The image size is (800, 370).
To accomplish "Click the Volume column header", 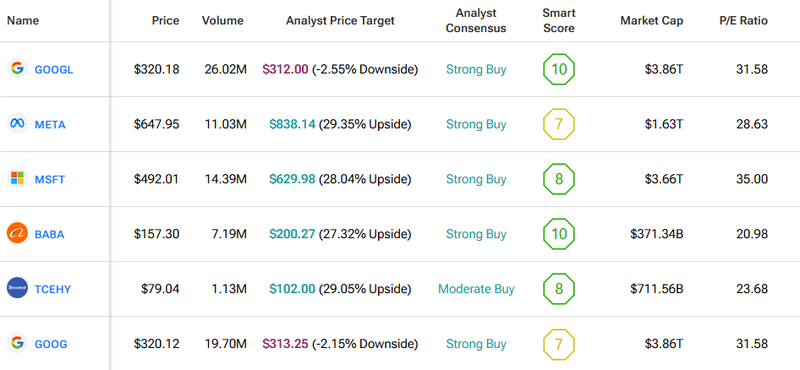I will (222, 20).
